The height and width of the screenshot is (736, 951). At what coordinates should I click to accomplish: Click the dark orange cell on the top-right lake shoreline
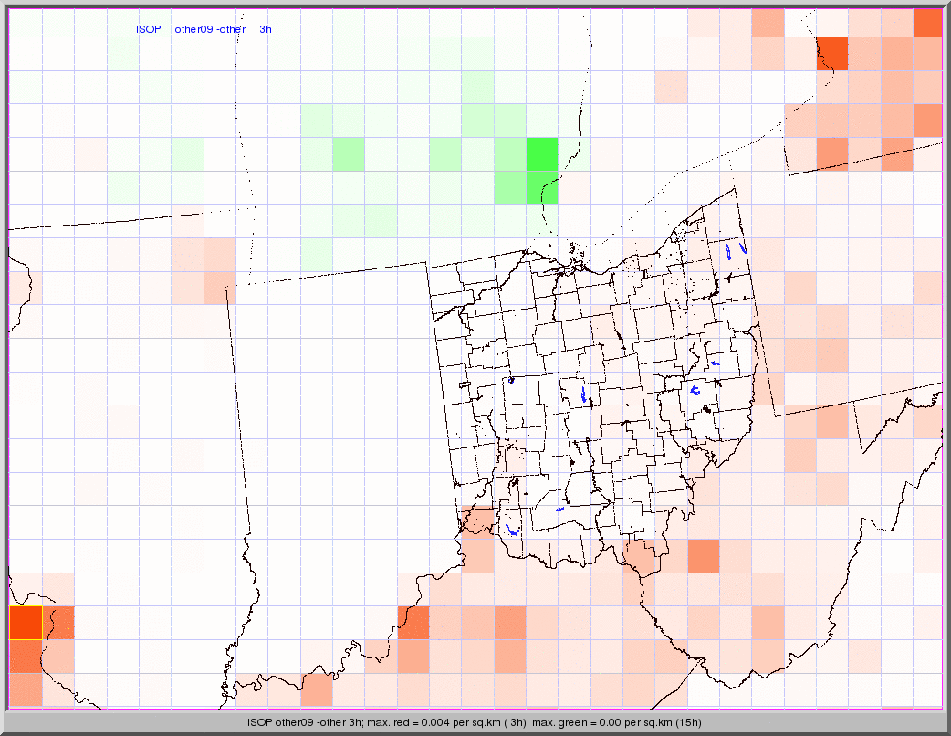(x=831, y=54)
